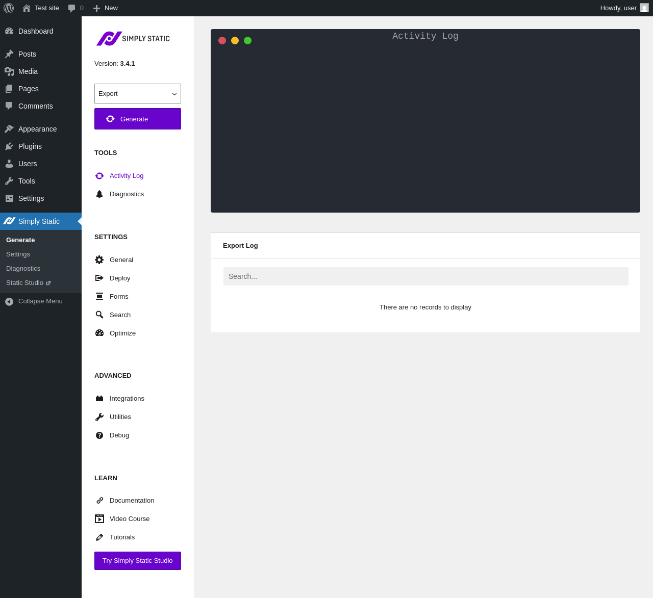Click the WordPress logo in admin bar

[x=9, y=8]
